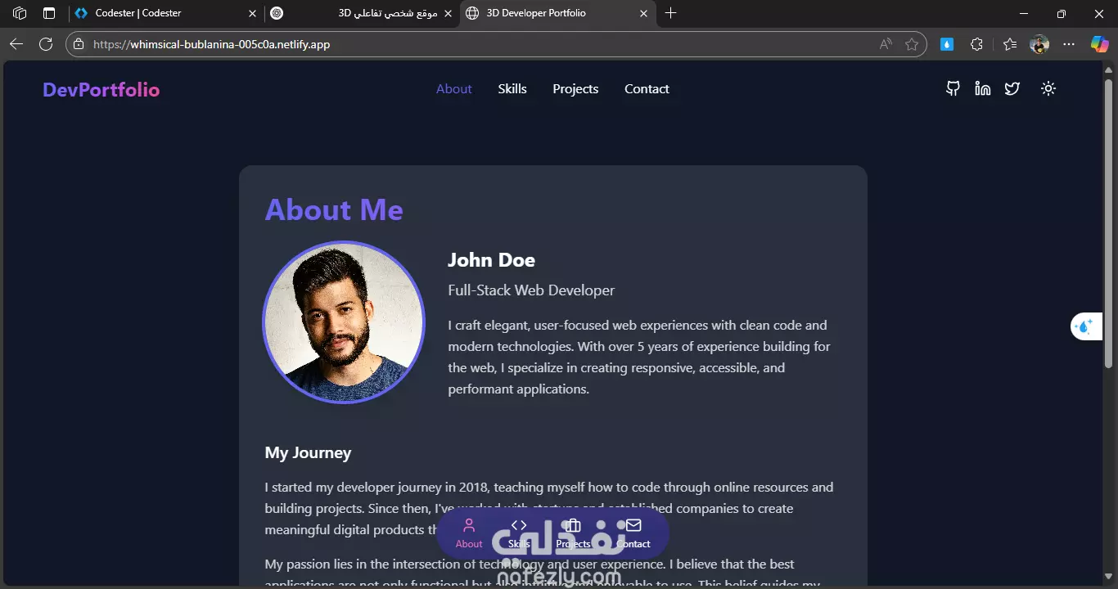Select Projects in the floating bottom dock
Screen dimensions: 1118x589
pyautogui.click(x=573, y=533)
